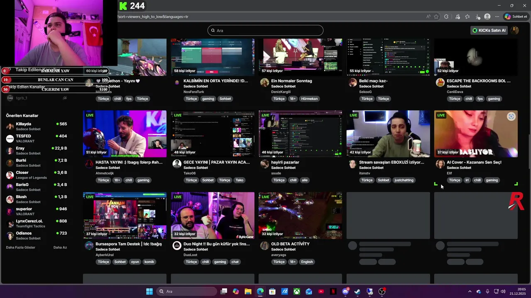
Task: Open Burhi channel in recommended list
Action: [x=37, y=163]
